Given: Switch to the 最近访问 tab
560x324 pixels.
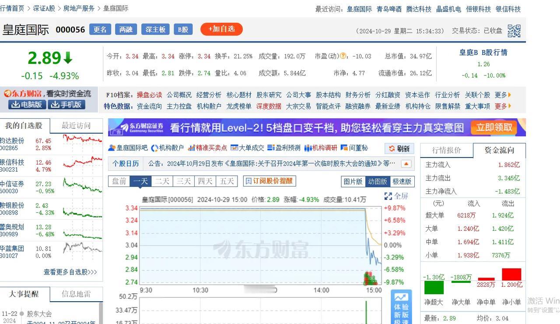Looking at the screenshot, I should click(76, 126).
